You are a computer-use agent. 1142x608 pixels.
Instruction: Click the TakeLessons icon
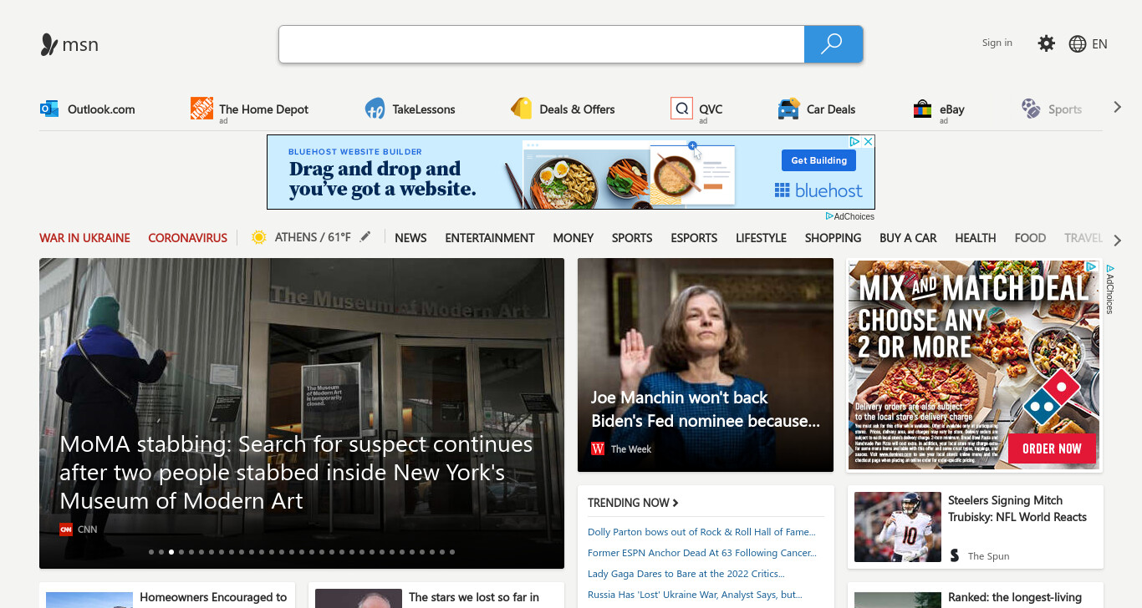click(375, 109)
